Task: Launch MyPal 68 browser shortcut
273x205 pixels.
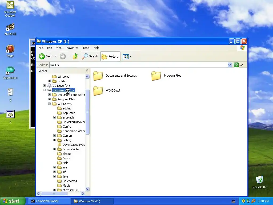Action: tap(10, 29)
